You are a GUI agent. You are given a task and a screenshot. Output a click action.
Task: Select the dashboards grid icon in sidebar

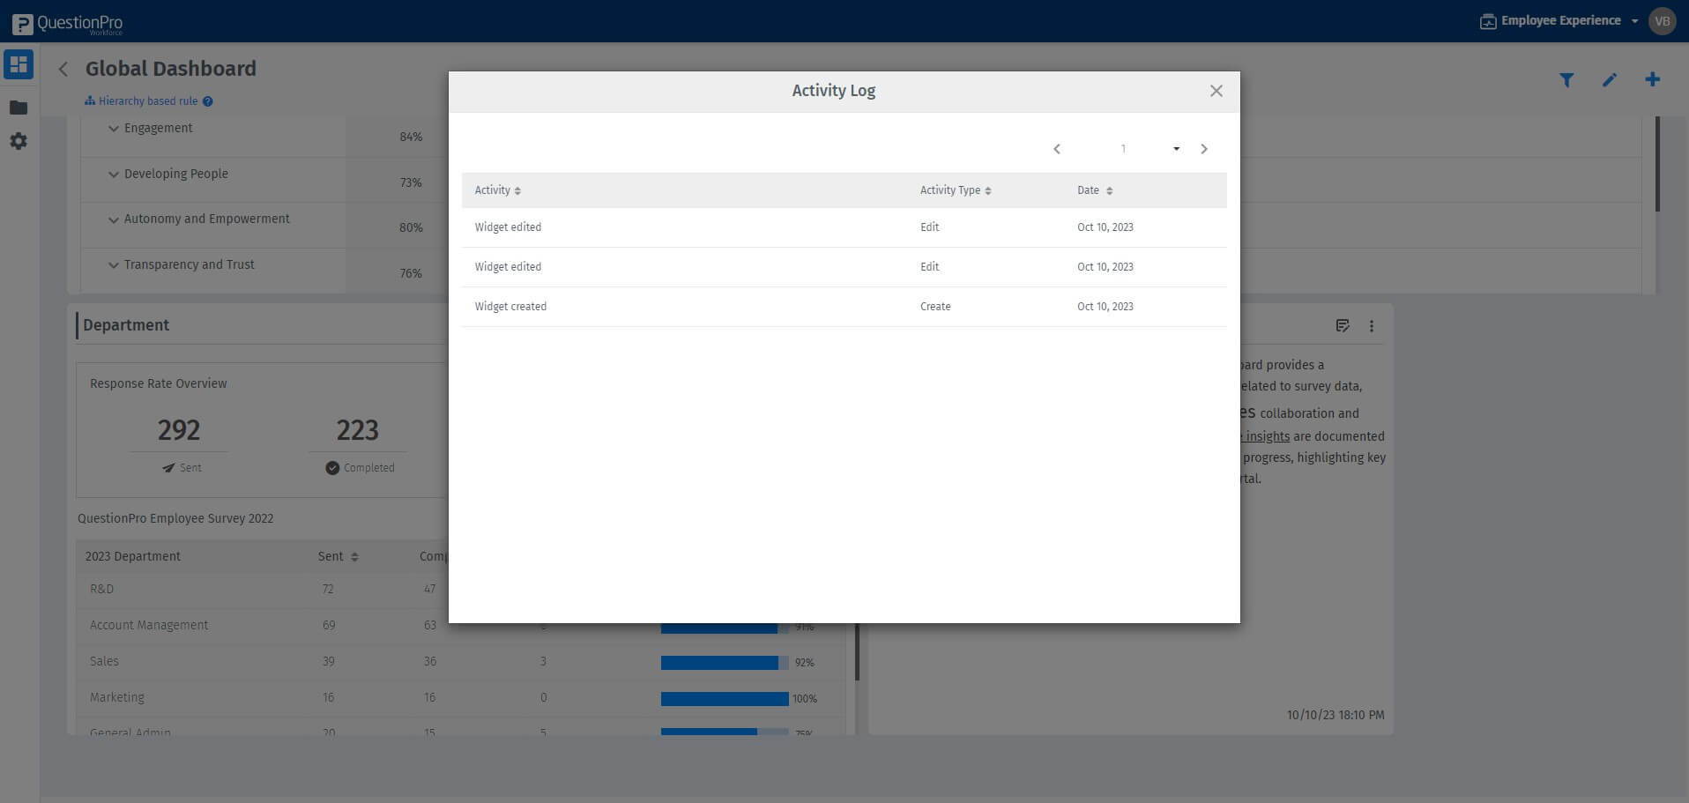click(x=18, y=63)
